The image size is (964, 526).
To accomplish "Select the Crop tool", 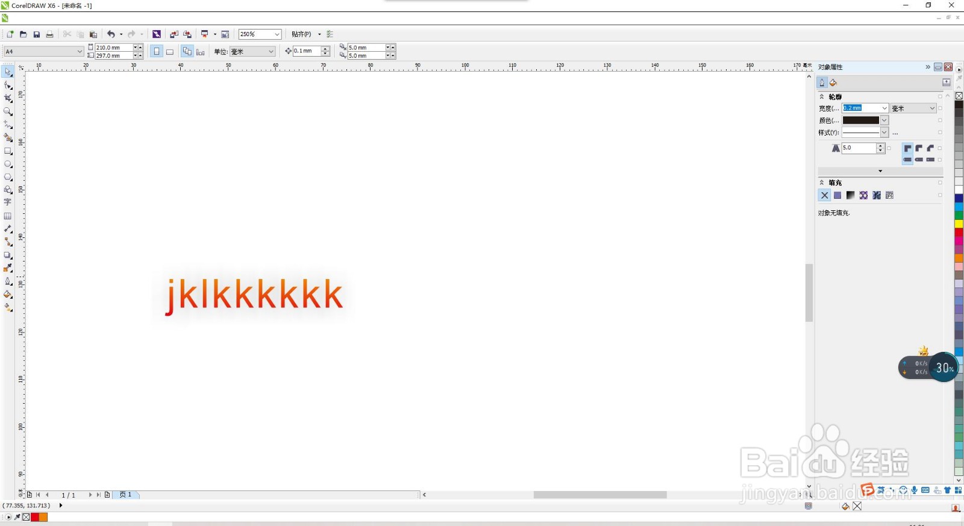I will pos(8,98).
